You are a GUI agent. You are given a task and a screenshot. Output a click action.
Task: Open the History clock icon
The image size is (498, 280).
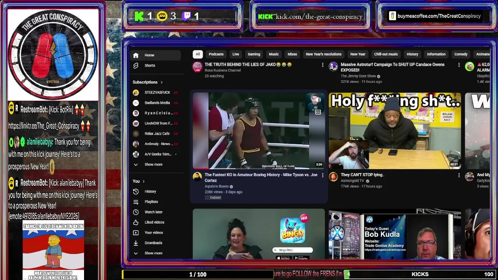[x=136, y=191]
